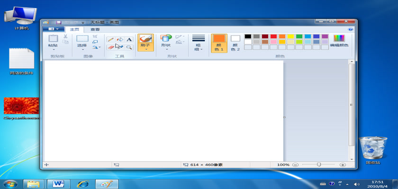Select the Pencil tool
This screenshot has width=398, height=189.
[110, 40]
